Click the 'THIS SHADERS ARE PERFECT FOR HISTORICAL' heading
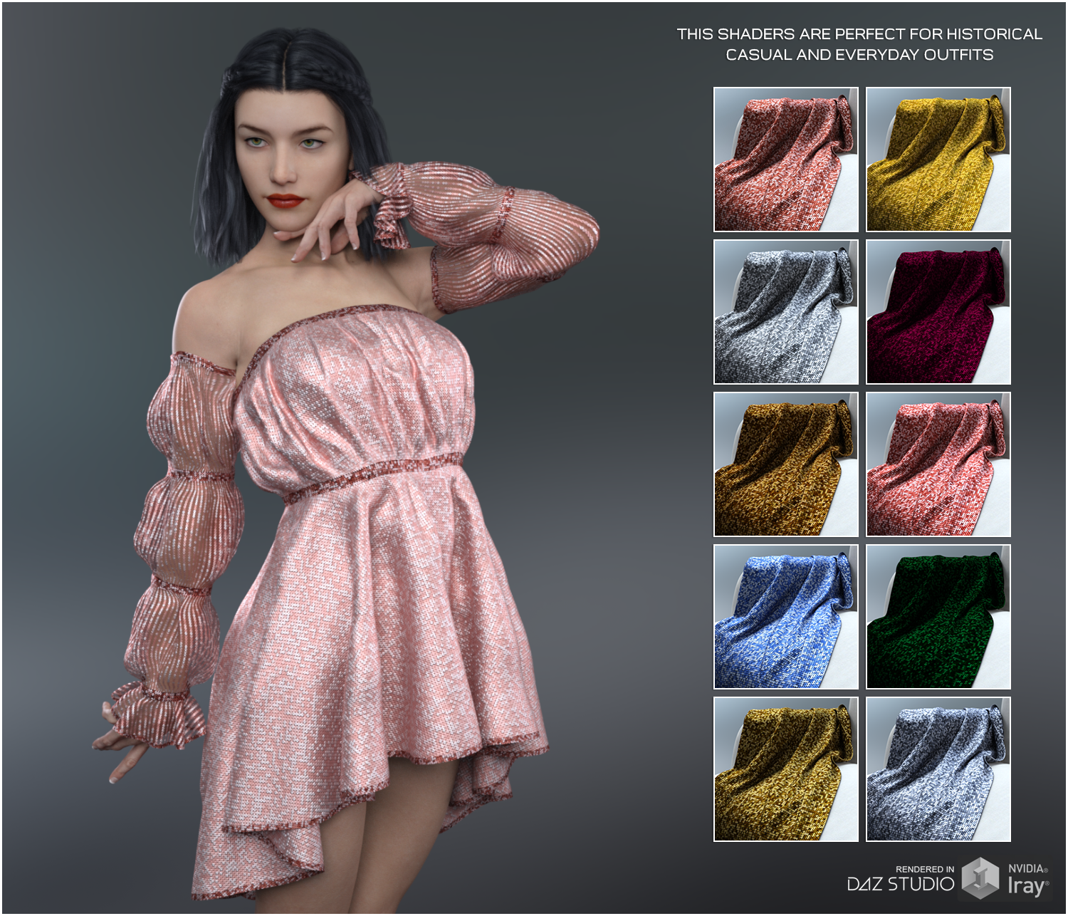The height and width of the screenshot is (916, 1068). tap(859, 34)
